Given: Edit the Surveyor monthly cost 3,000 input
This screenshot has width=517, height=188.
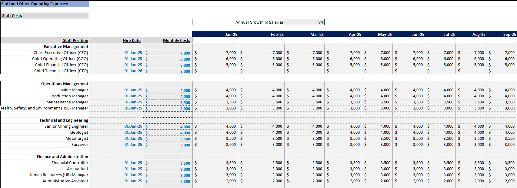Looking at the screenshot, I should pos(168,145).
